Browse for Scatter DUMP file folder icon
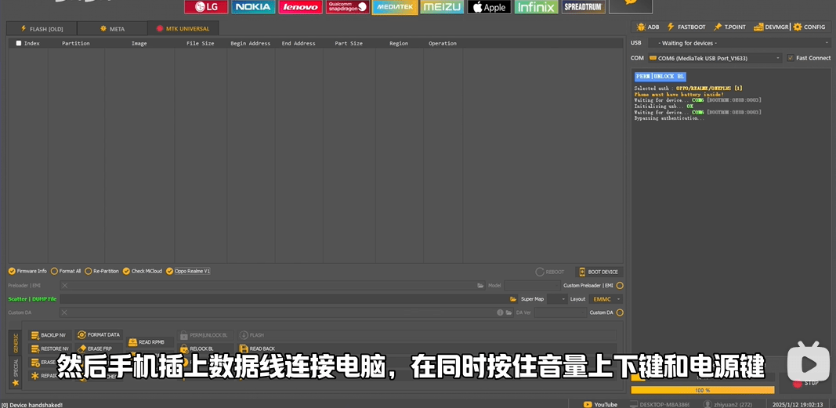The height and width of the screenshot is (408, 836). point(513,299)
